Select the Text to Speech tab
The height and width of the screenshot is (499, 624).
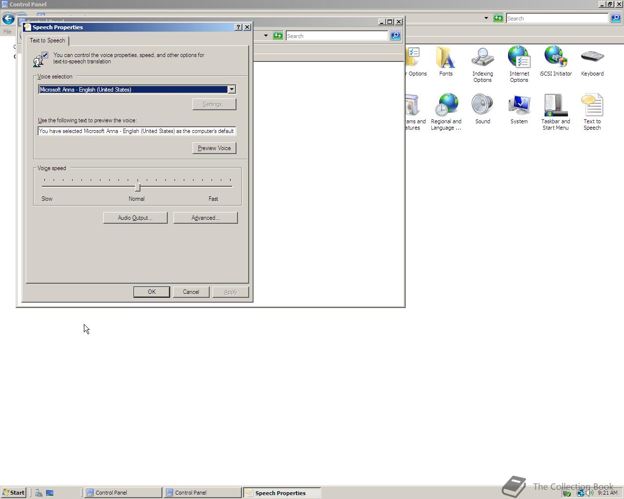click(47, 40)
